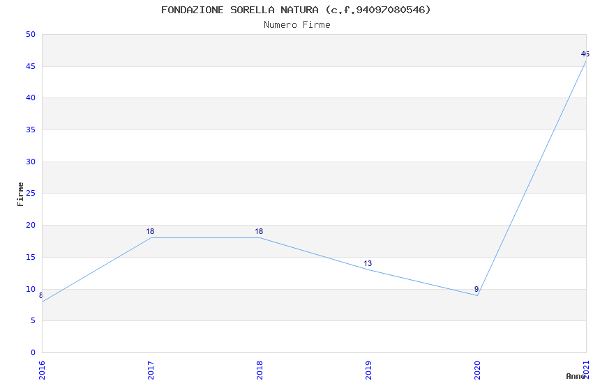Select the 2018 x-axis year label
The width and height of the screenshot is (593, 383).
[x=260, y=370]
